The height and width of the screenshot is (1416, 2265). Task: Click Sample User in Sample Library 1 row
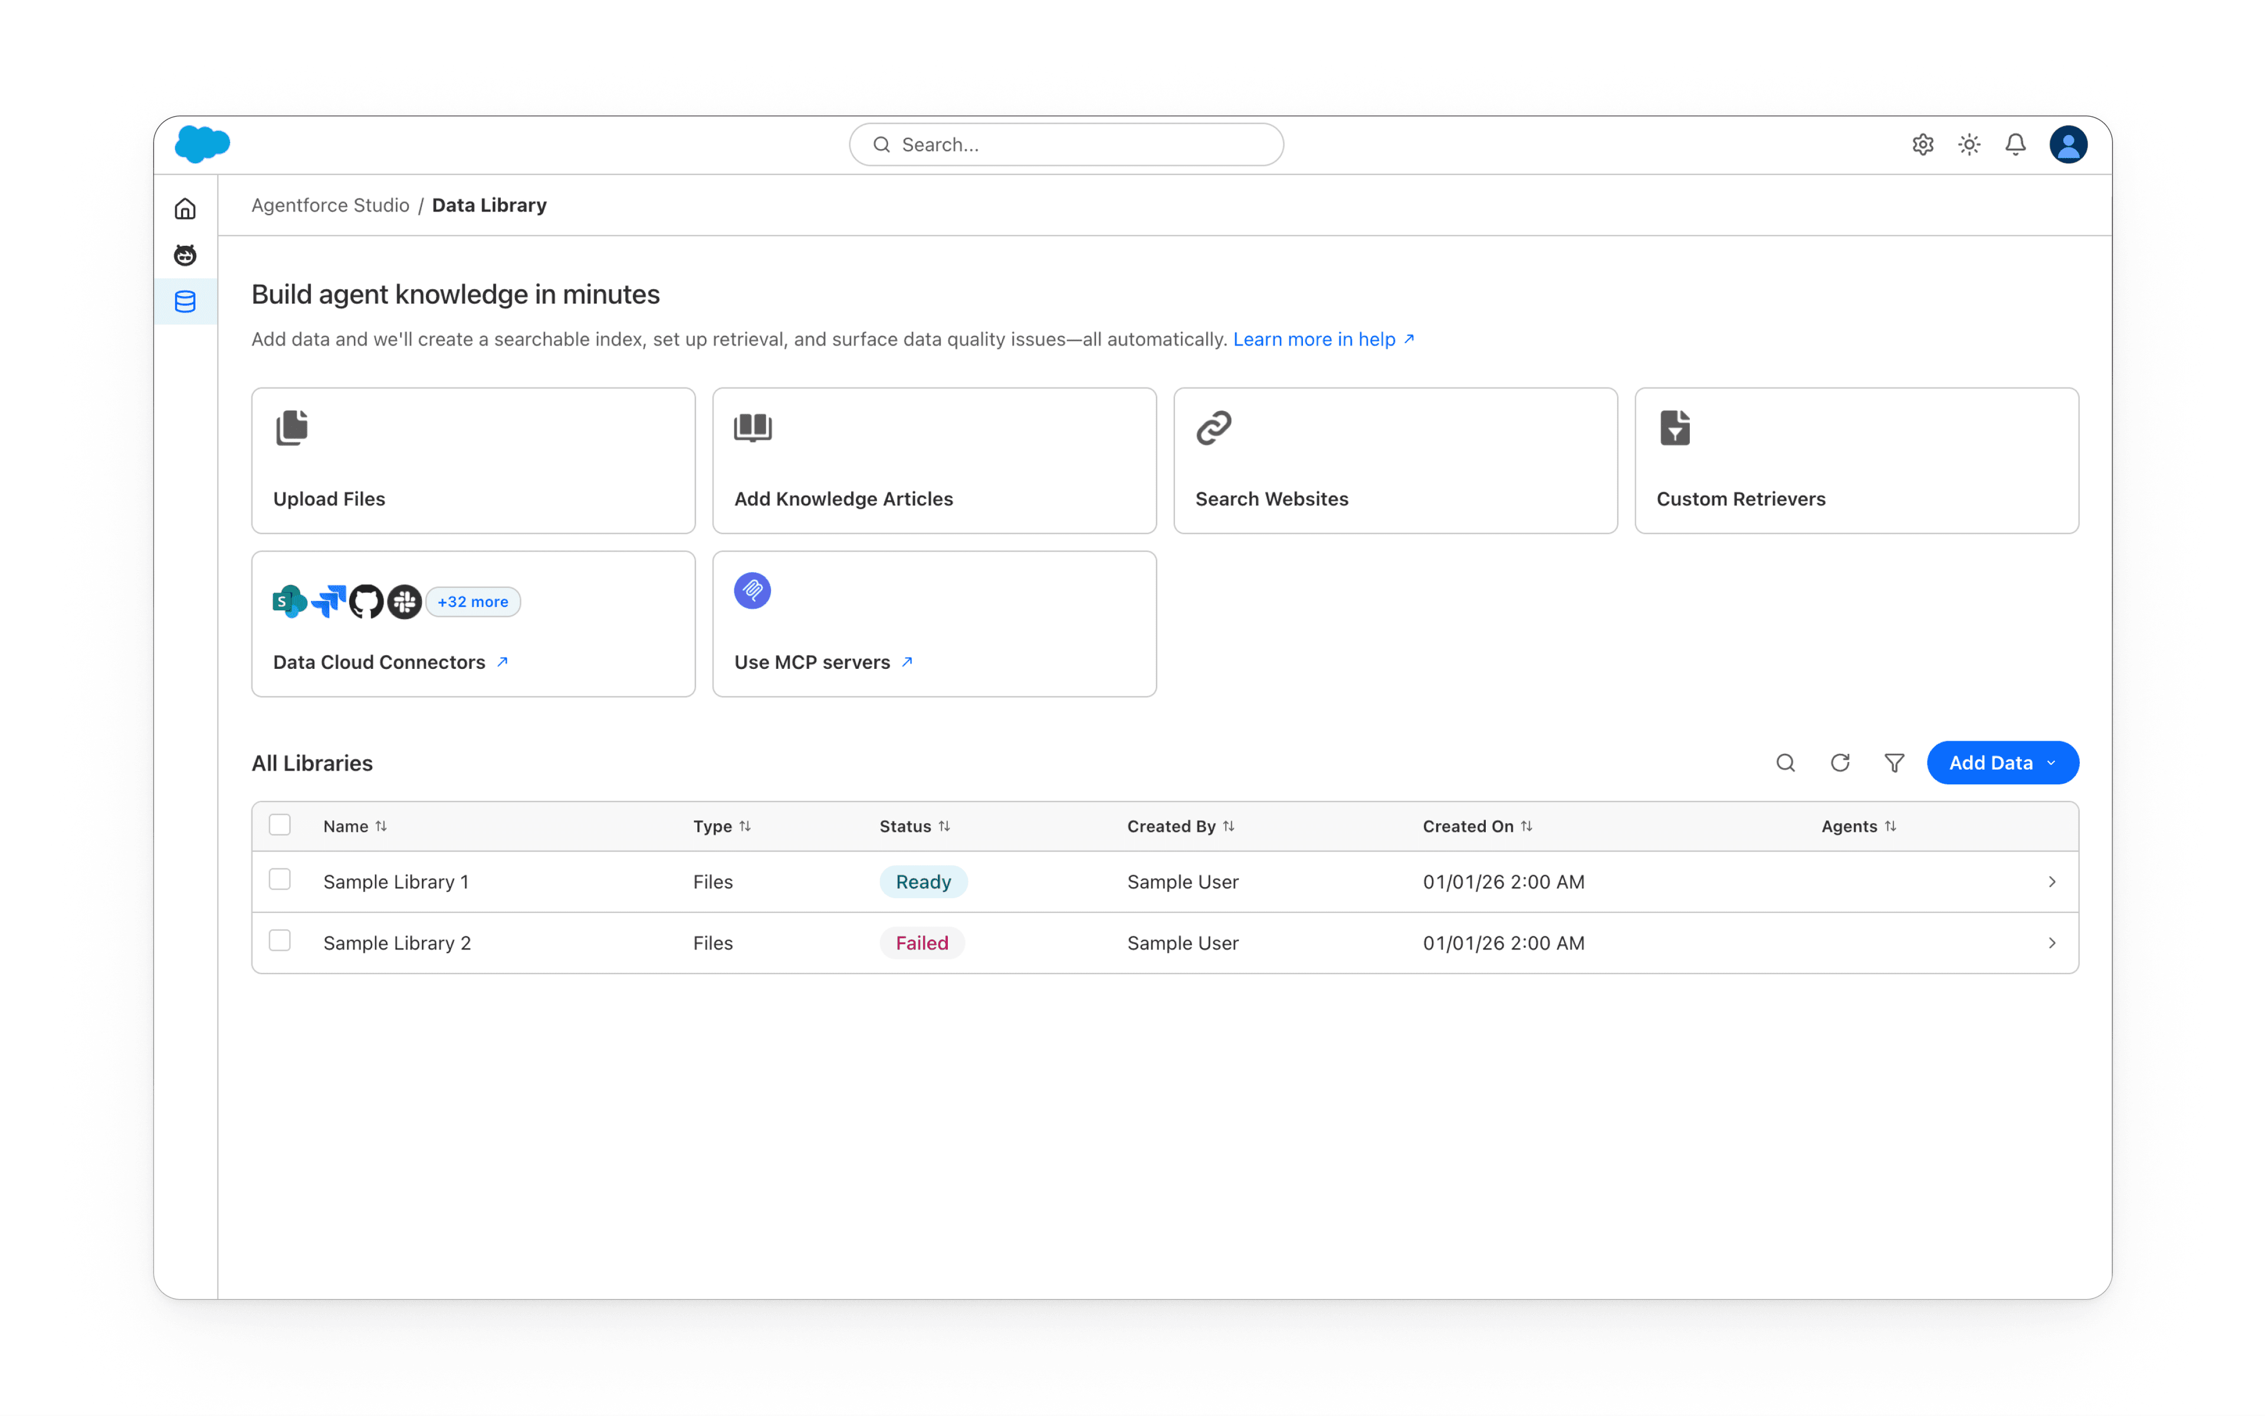1182,882
